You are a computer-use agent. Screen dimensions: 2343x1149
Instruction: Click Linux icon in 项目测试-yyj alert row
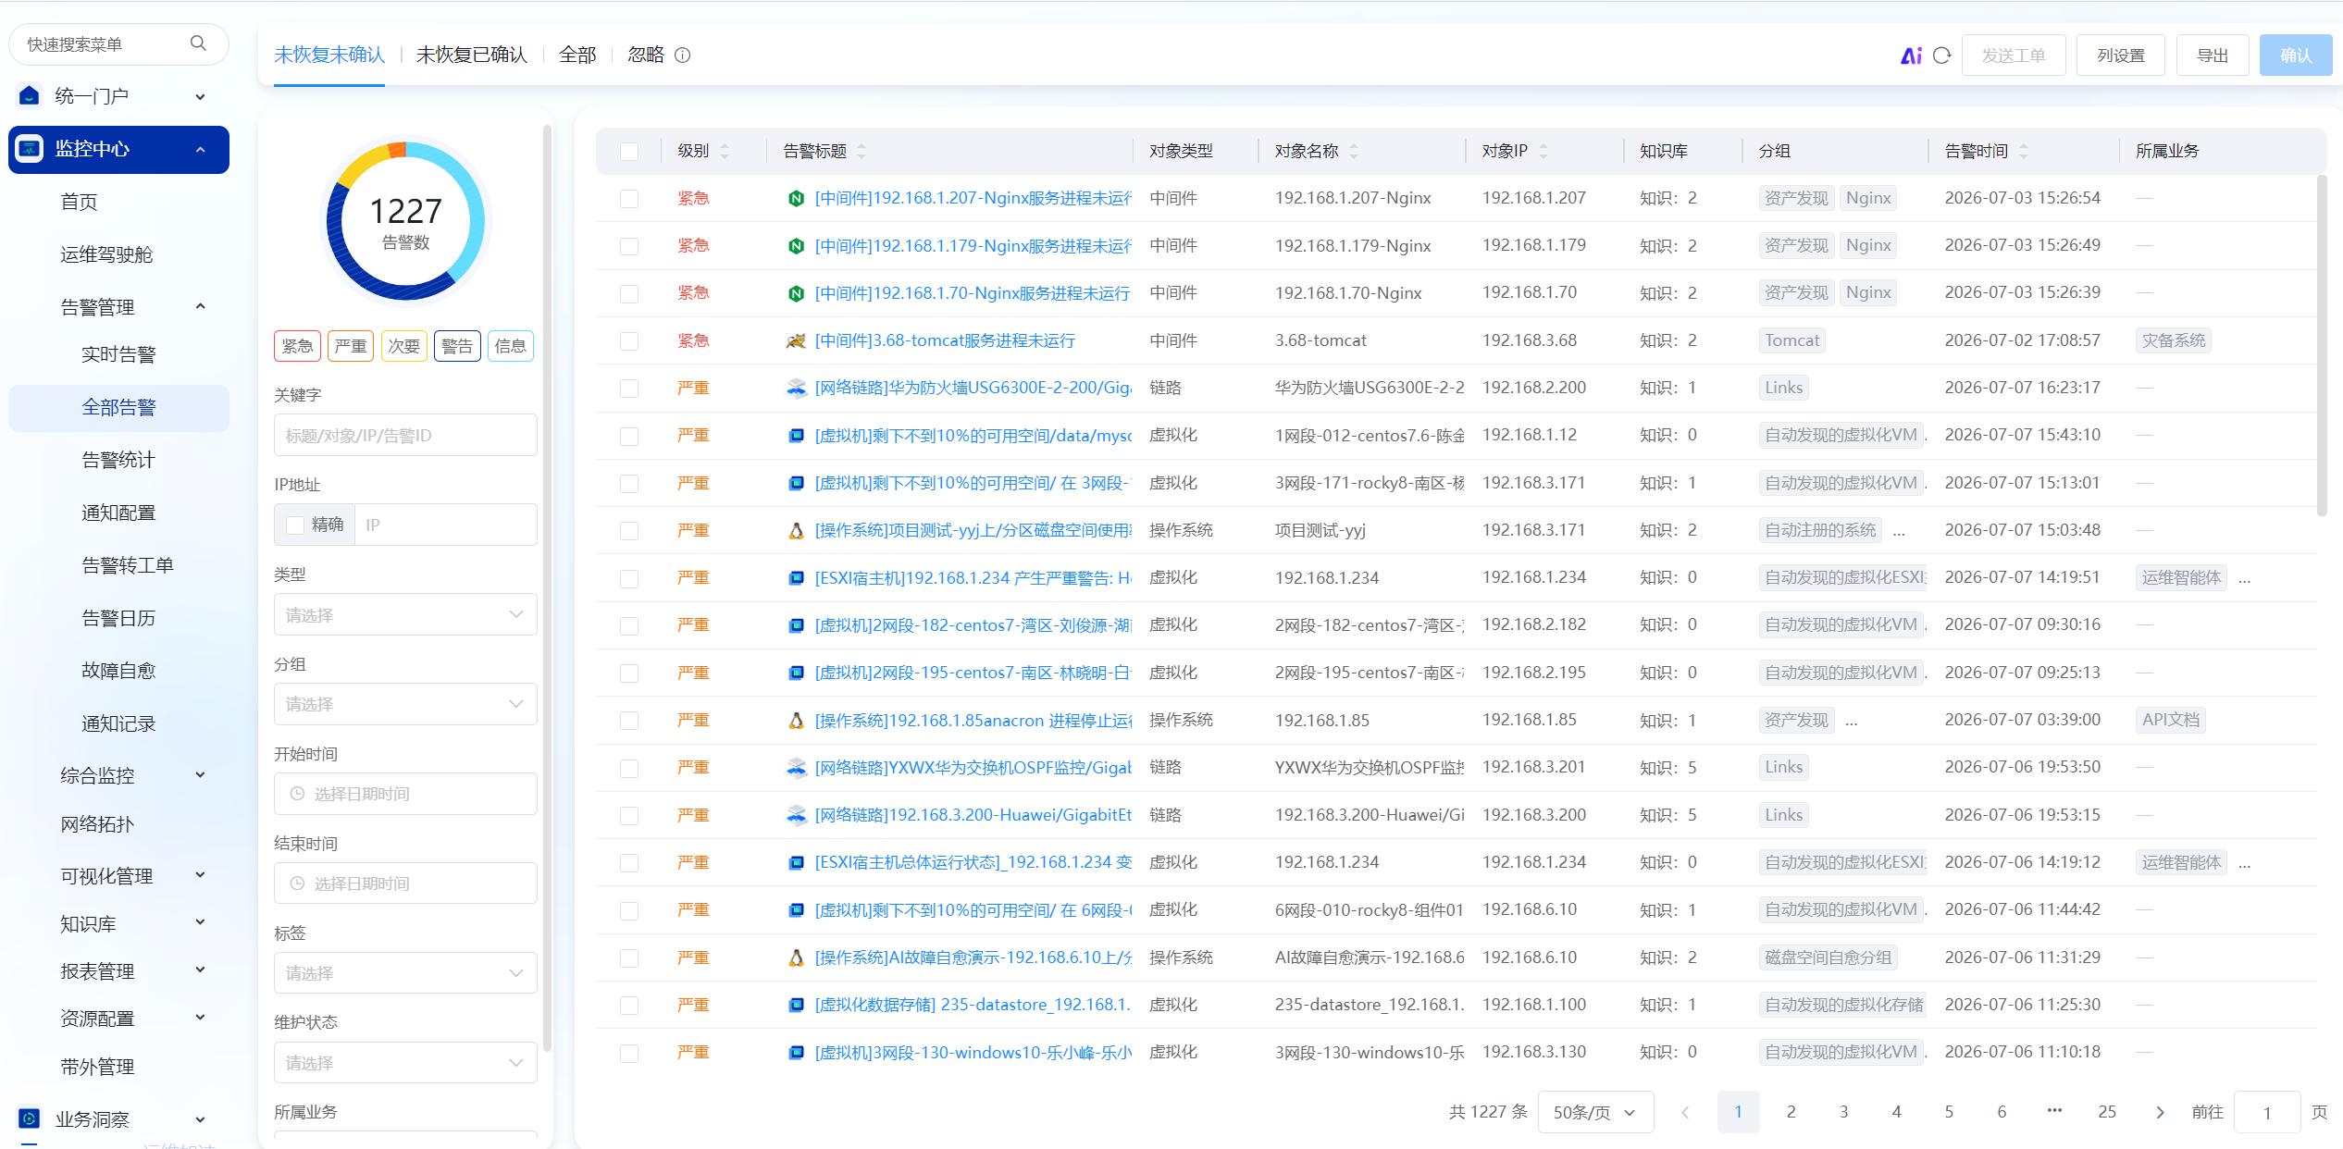tap(796, 530)
